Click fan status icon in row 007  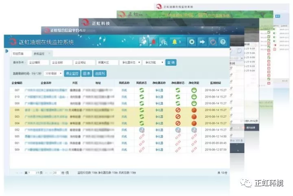(x=142, y=90)
